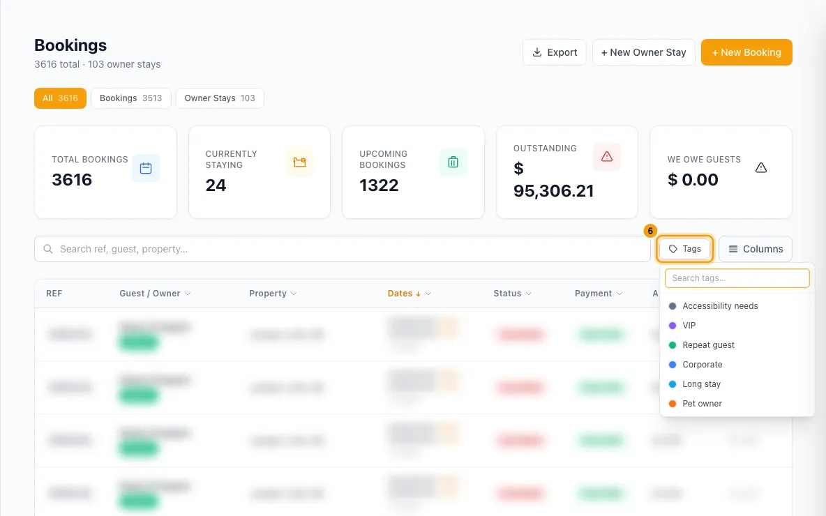Click the warning triangle in We Owe Guests card
This screenshot has height=516, width=826.
pyautogui.click(x=760, y=168)
